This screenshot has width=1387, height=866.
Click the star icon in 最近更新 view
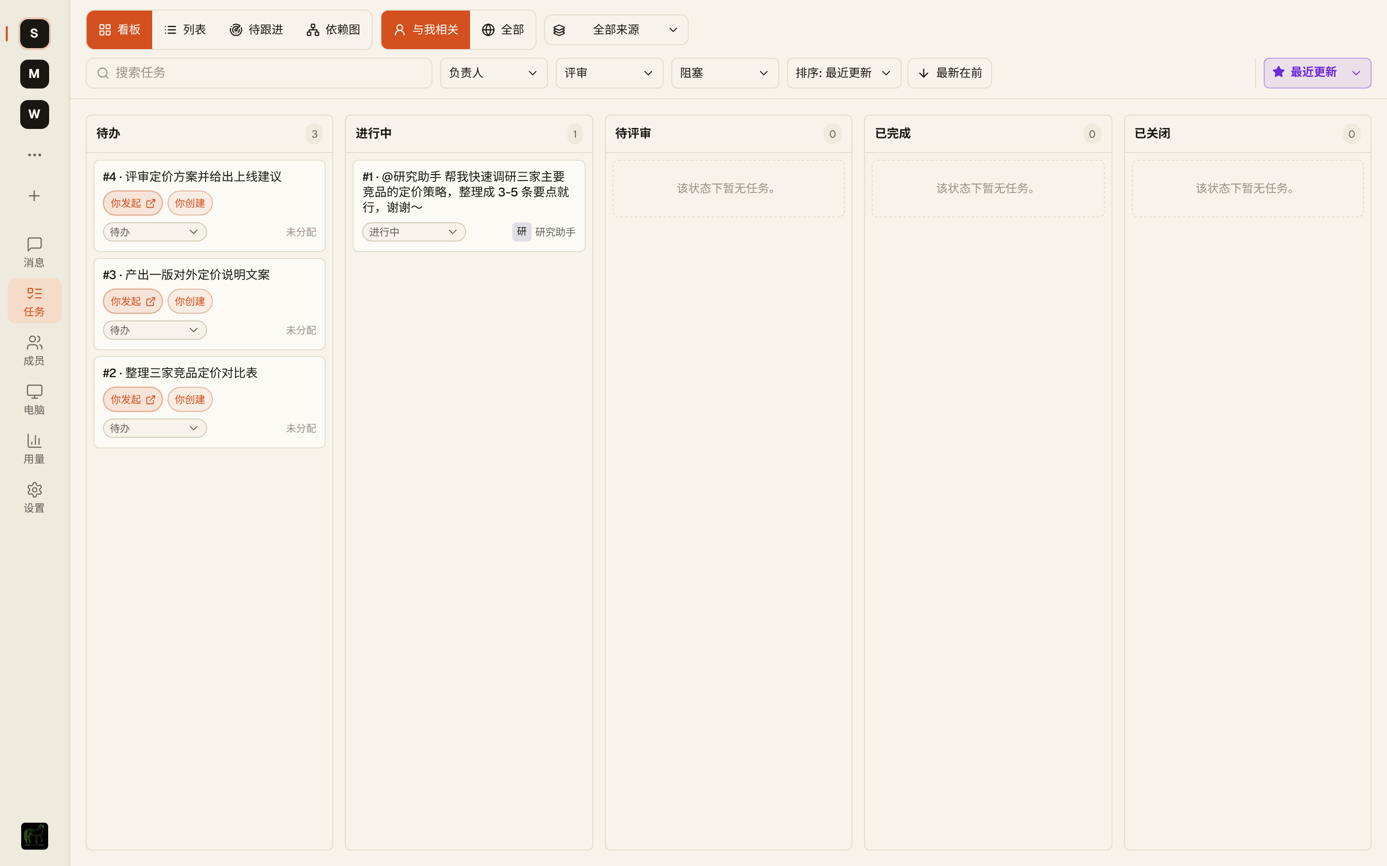[x=1279, y=72]
